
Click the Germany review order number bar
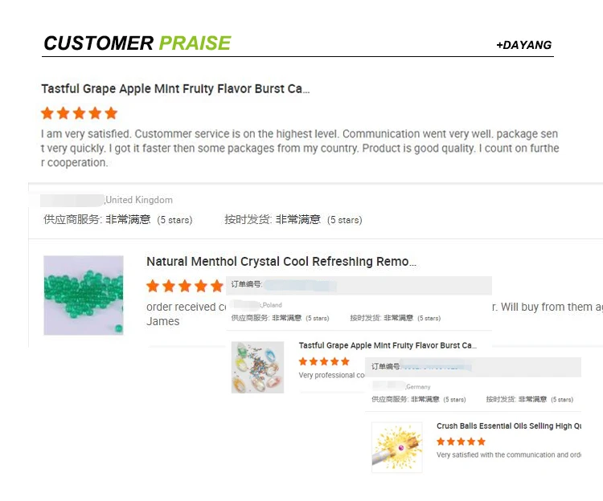point(473,367)
